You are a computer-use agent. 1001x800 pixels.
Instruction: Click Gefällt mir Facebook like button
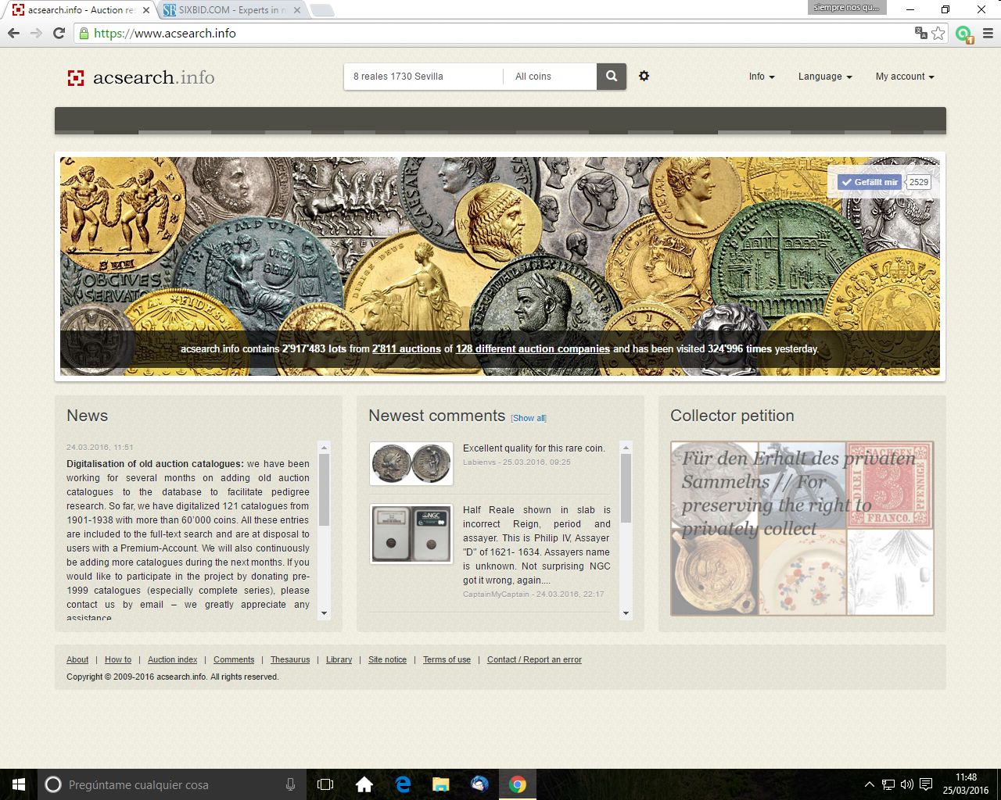(870, 182)
